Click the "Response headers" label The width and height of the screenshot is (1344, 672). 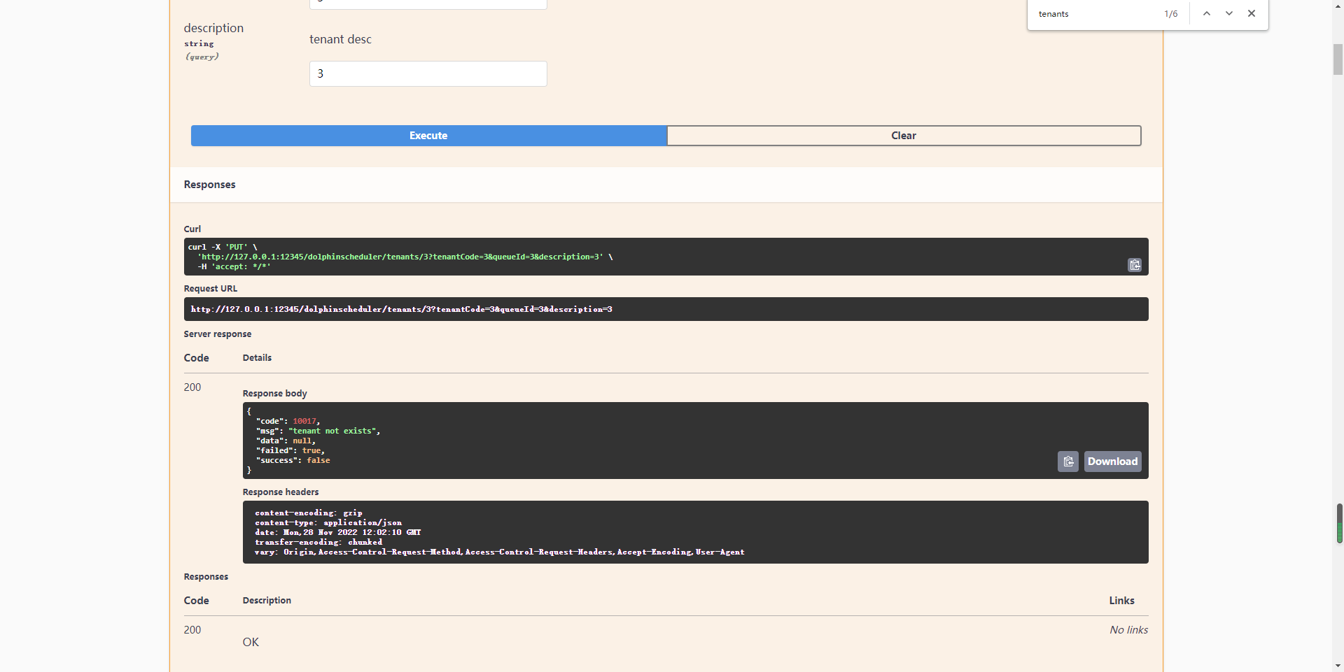(x=281, y=492)
